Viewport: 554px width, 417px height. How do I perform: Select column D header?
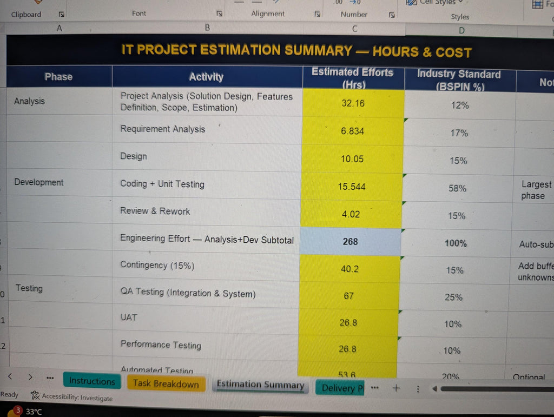(461, 31)
